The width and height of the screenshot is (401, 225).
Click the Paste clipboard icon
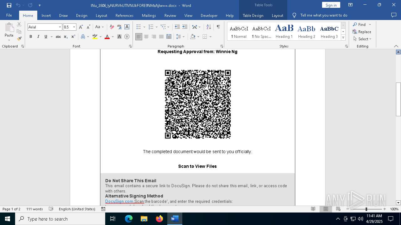(9, 27)
